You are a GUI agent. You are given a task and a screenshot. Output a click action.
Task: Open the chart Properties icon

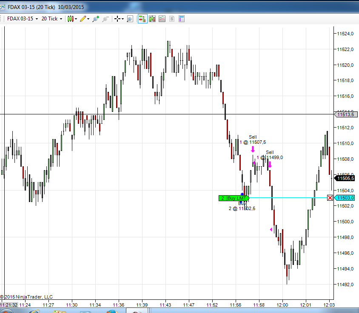pos(182,19)
